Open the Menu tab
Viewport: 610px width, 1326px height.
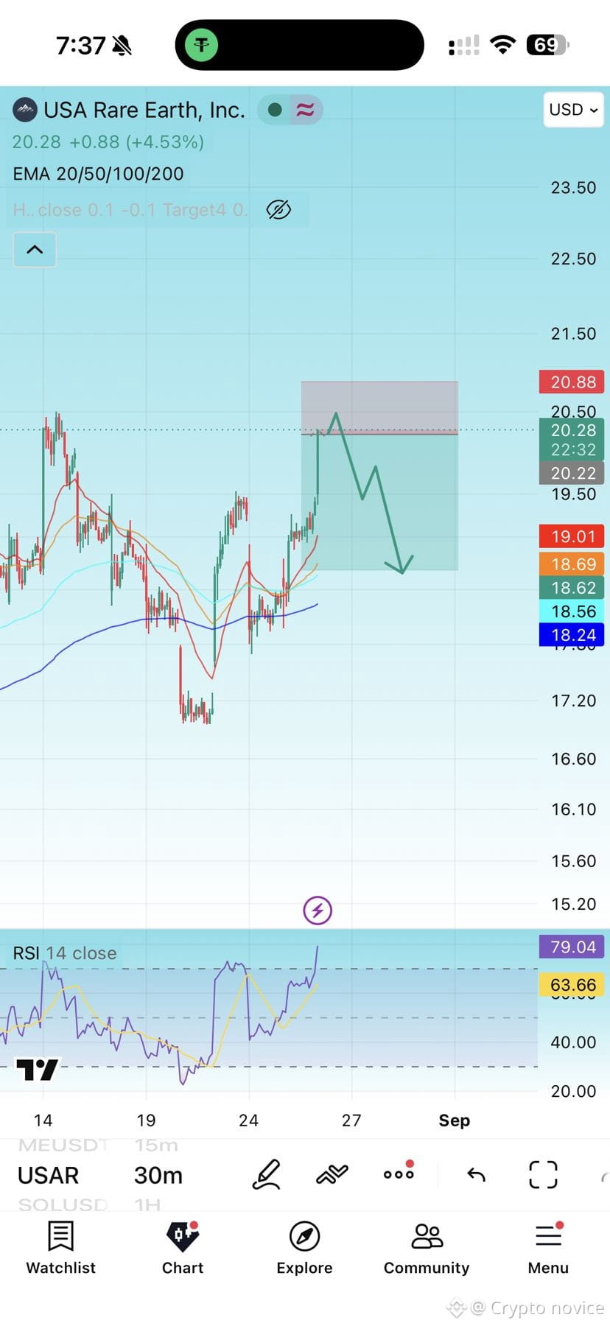(x=548, y=1248)
